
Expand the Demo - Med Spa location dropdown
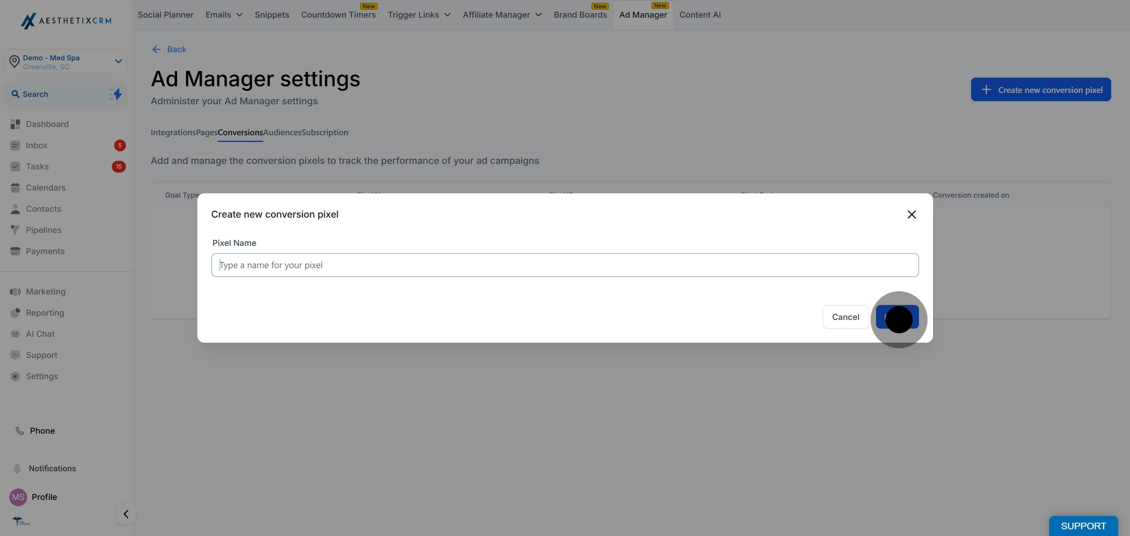coord(118,61)
